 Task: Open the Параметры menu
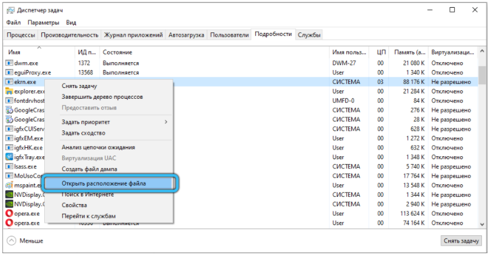(x=43, y=22)
